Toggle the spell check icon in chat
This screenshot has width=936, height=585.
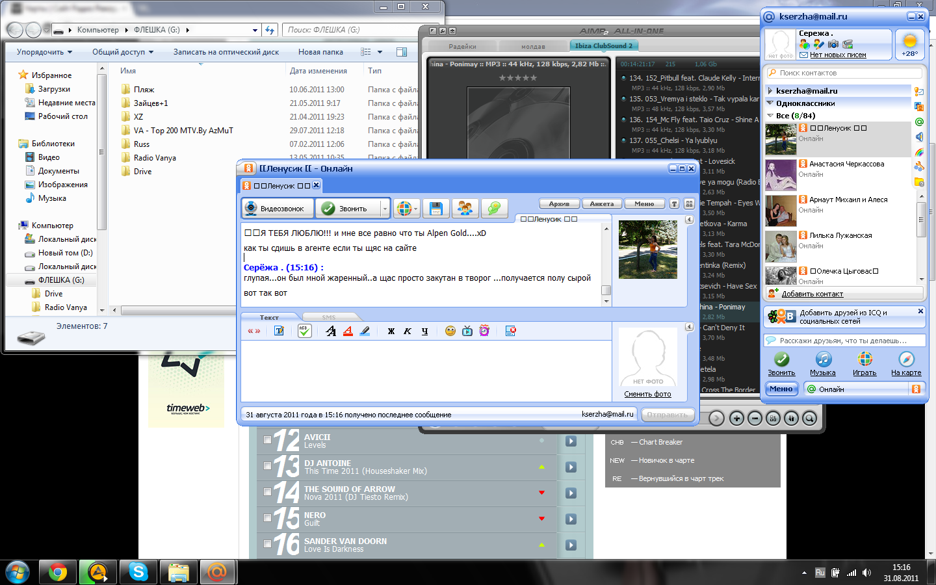(304, 331)
